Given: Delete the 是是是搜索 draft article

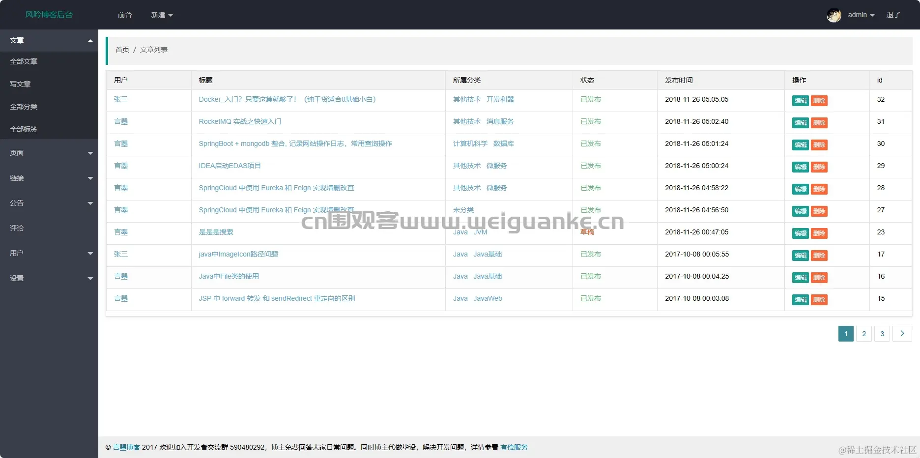Looking at the screenshot, I should 819,233.
